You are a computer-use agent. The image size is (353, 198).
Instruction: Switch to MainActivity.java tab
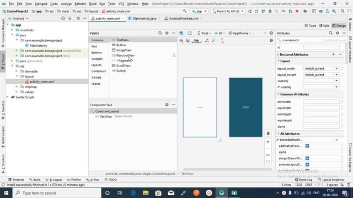point(144,19)
